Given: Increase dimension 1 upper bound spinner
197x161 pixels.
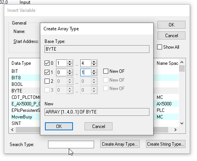Looking at the screenshot, I should [x=94, y=71].
